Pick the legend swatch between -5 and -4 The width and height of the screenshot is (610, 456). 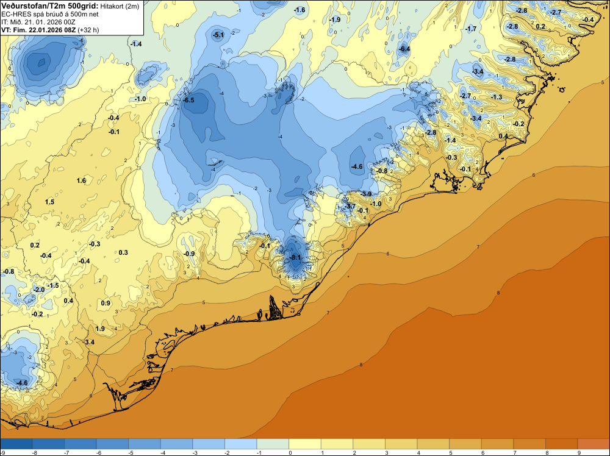pyautogui.click(x=145, y=444)
